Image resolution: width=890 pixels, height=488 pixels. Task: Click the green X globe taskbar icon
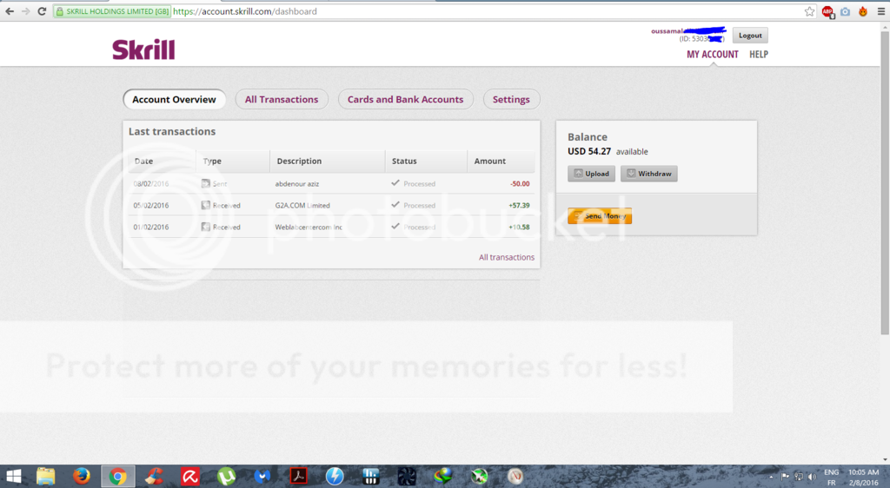pos(480,477)
